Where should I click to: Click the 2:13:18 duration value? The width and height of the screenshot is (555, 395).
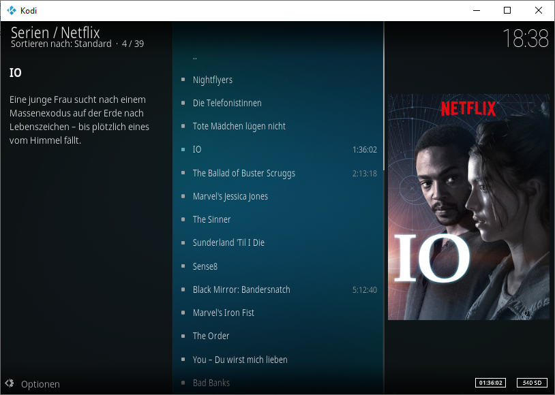365,173
